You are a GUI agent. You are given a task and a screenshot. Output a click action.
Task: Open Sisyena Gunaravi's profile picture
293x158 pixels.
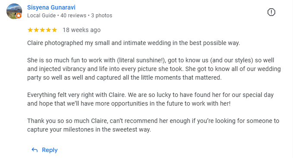pyautogui.click(x=14, y=11)
